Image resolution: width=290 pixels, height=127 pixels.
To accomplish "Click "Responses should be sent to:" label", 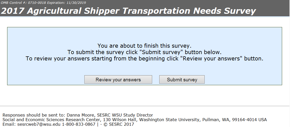I will (x=34, y=115).
